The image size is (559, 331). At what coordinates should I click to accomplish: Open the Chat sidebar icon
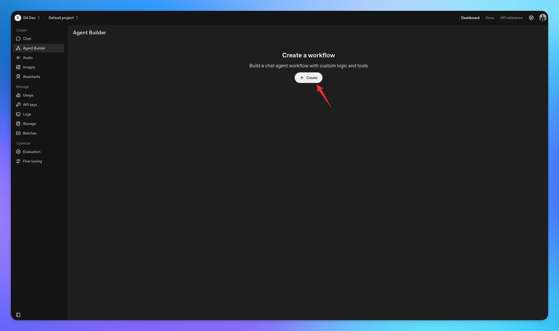(x=18, y=39)
